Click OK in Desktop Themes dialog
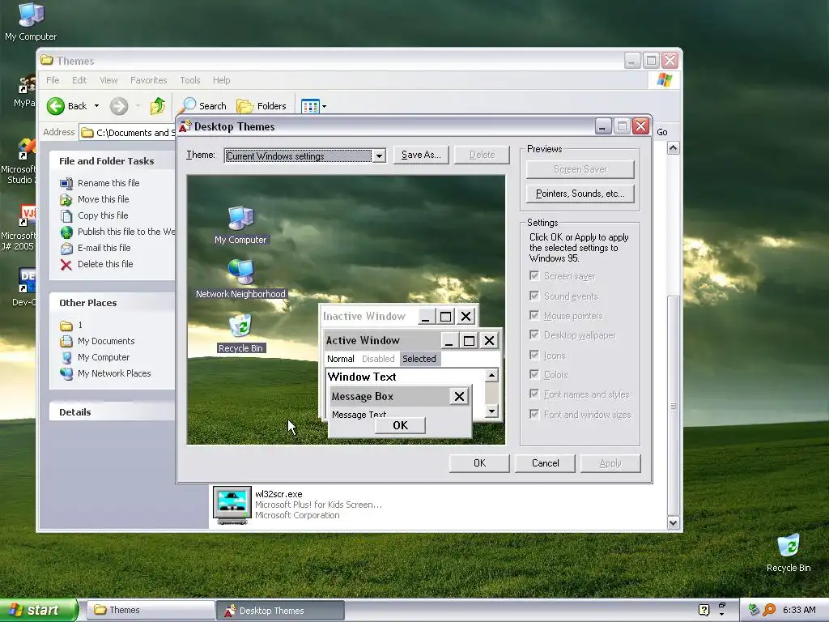This screenshot has width=829, height=622. 479,463
